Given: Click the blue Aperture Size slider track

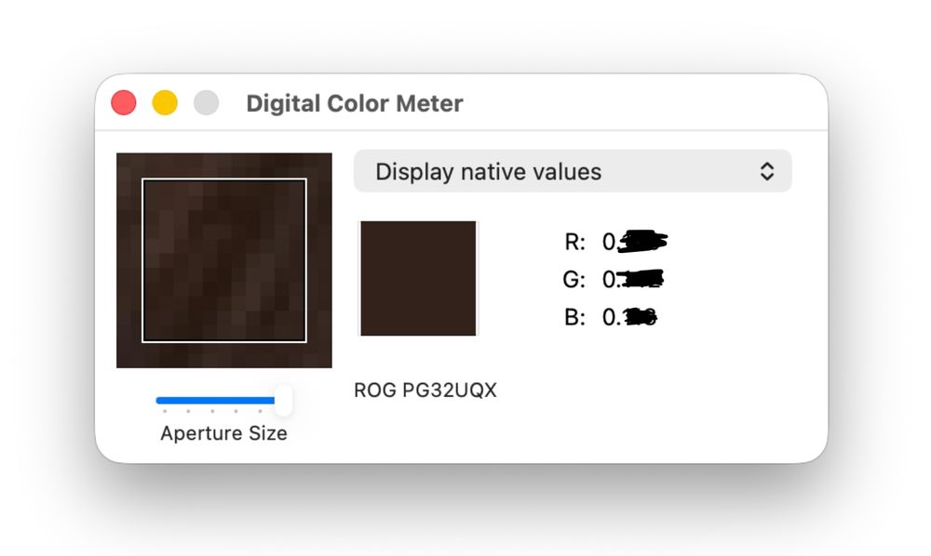Looking at the screenshot, I should click(215, 400).
